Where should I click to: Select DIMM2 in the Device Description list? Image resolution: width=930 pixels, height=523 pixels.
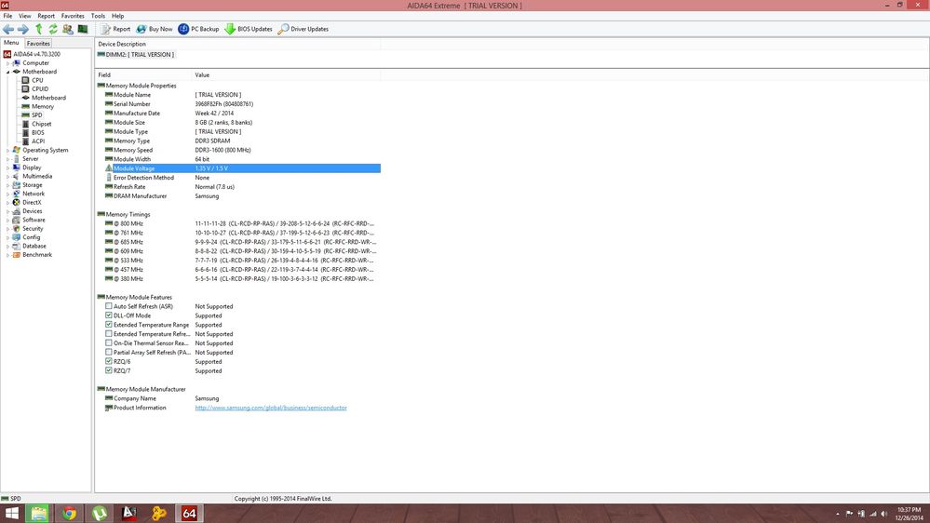coord(136,55)
